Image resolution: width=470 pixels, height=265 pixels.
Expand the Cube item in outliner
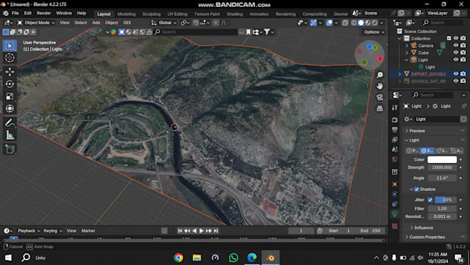pyautogui.click(x=406, y=53)
